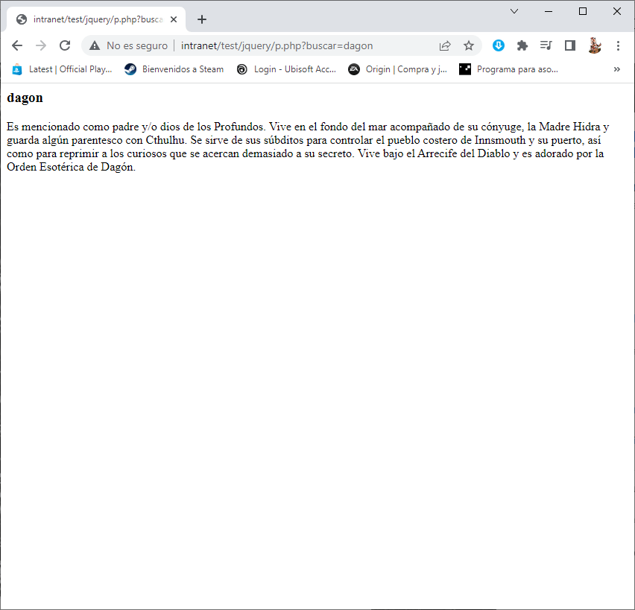Open the media controls icon

[546, 45]
